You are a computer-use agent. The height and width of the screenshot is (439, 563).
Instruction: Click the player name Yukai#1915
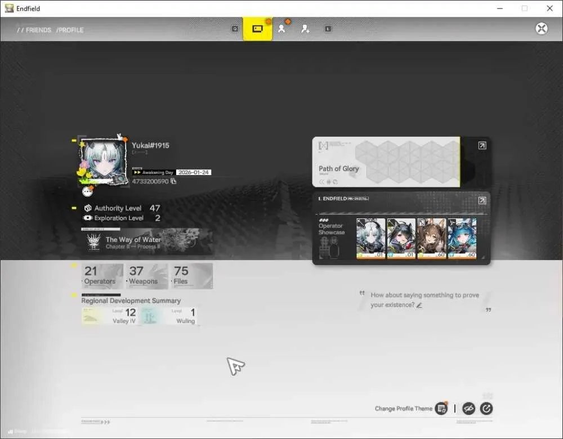(150, 145)
